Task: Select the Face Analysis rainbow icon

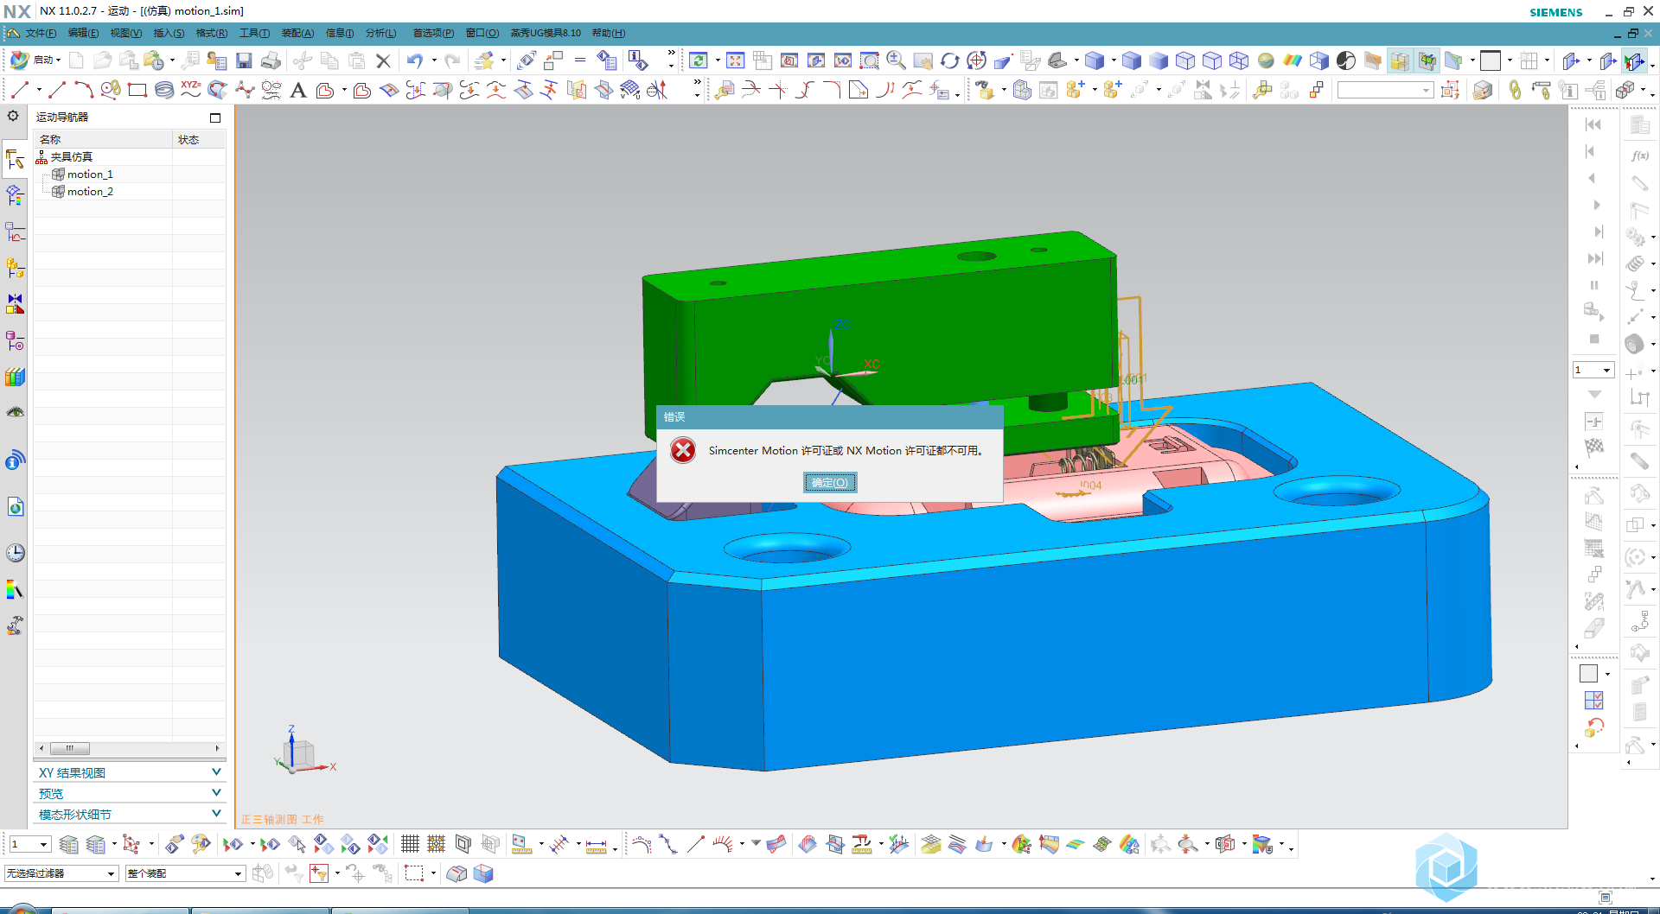Action: tap(1293, 60)
